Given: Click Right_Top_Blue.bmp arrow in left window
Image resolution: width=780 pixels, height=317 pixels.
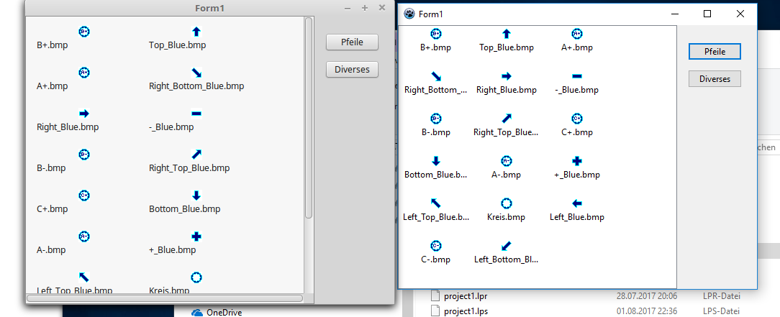Looking at the screenshot, I should tap(196, 155).
